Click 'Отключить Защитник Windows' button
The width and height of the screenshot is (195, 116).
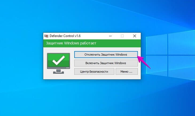point(106,55)
